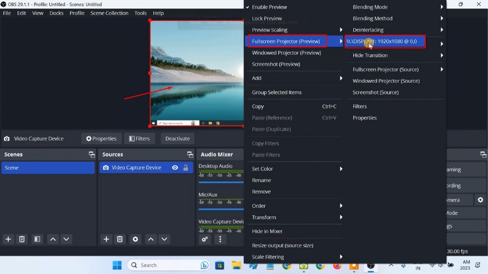Open File Explorer from taskbar

(236, 265)
